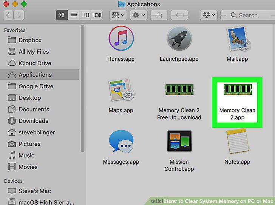This screenshot has height=205, width=275.
Task: Select the Messages.app speech bubble icon
Action: point(121,142)
